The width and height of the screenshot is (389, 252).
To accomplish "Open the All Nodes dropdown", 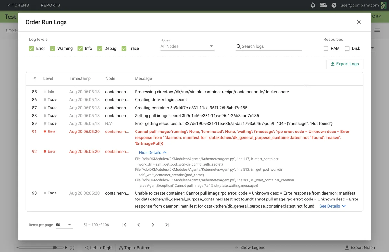I will tap(211, 46).
